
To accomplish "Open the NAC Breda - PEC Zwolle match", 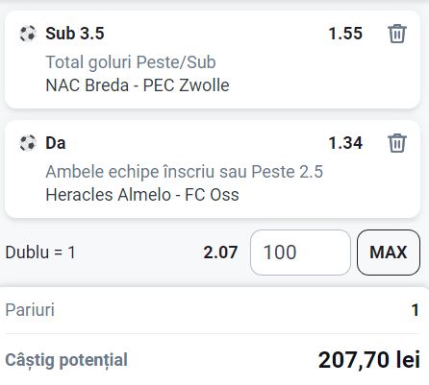I will pyautogui.click(x=138, y=85).
